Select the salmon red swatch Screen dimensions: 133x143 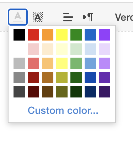tap(33, 63)
